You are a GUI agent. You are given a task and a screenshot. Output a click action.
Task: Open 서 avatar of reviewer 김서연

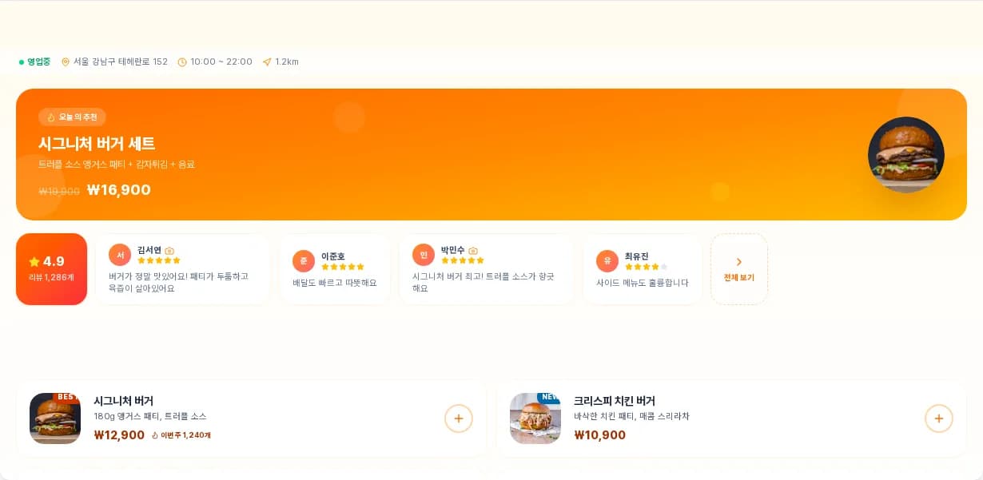pyautogui.click(x=120, y=255)
